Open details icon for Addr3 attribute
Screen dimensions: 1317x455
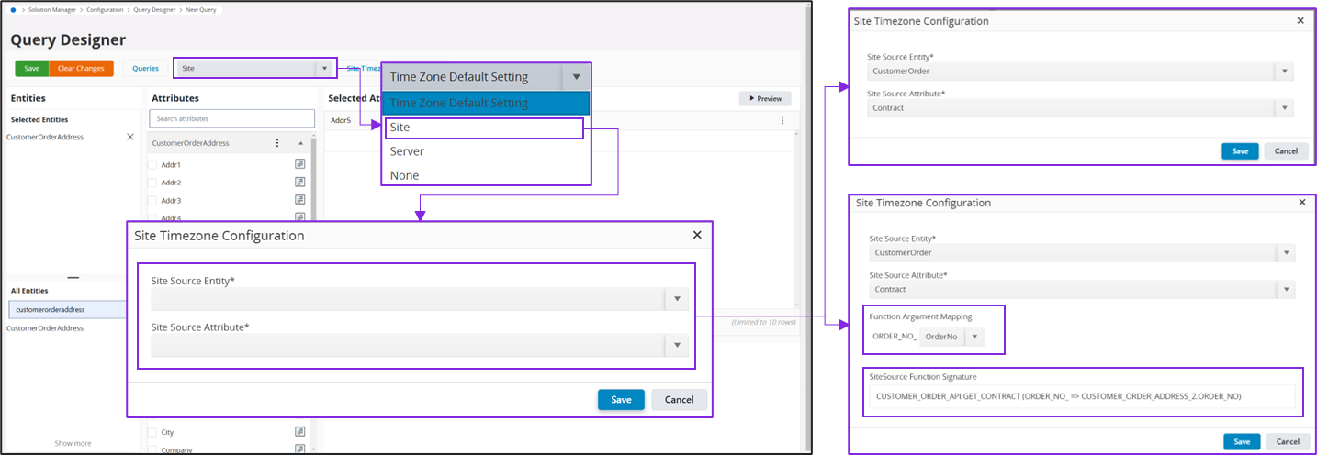pyautogui.click(x=299, y=200)
